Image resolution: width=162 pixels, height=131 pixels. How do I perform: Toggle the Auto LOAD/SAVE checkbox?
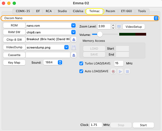[x=81, y=71]
